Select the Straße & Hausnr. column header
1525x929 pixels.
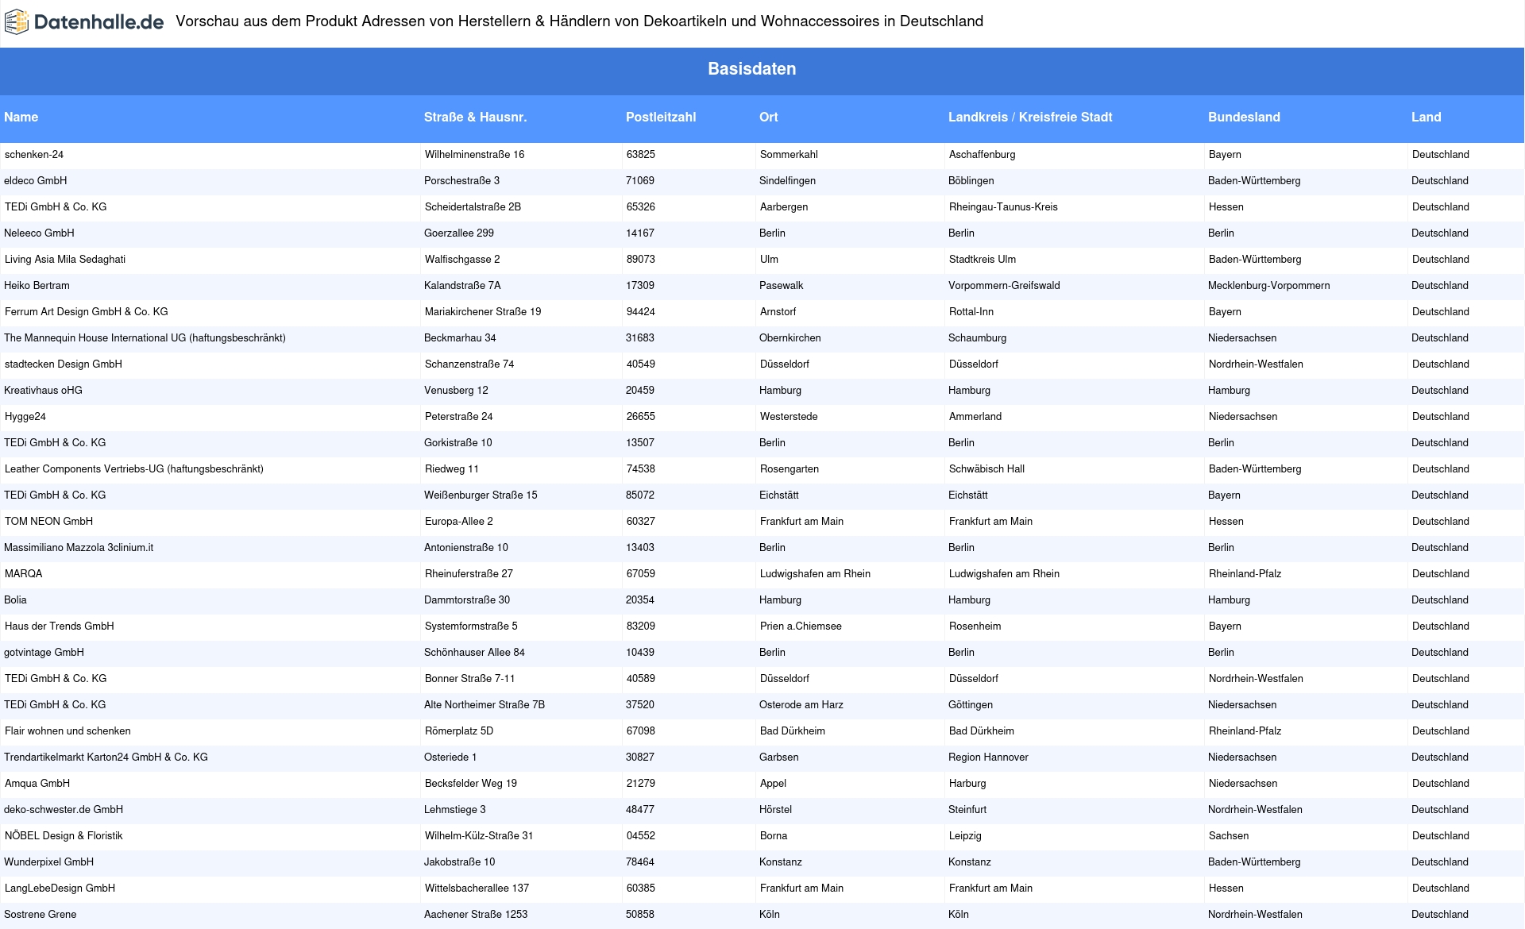(475, 118)
